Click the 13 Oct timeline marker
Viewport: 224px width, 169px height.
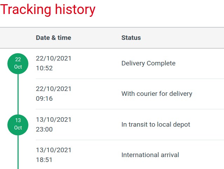coord(18,124)
